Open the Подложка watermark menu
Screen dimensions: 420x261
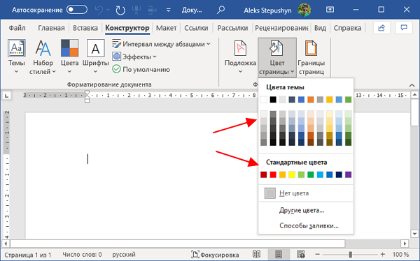(x=240, y=57)
